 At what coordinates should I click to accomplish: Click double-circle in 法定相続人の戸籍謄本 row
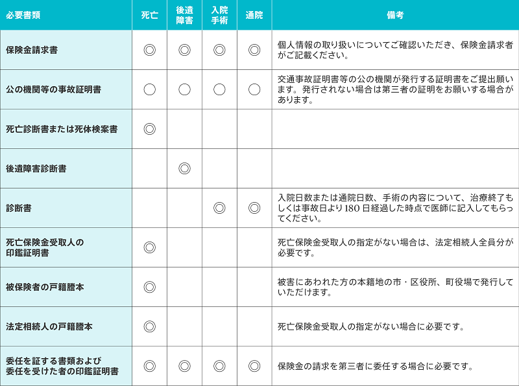pyautogui.click(x=149, y=326)
